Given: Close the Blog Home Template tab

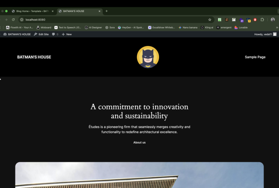Looking at the screenshot, I should coord(53,11).
